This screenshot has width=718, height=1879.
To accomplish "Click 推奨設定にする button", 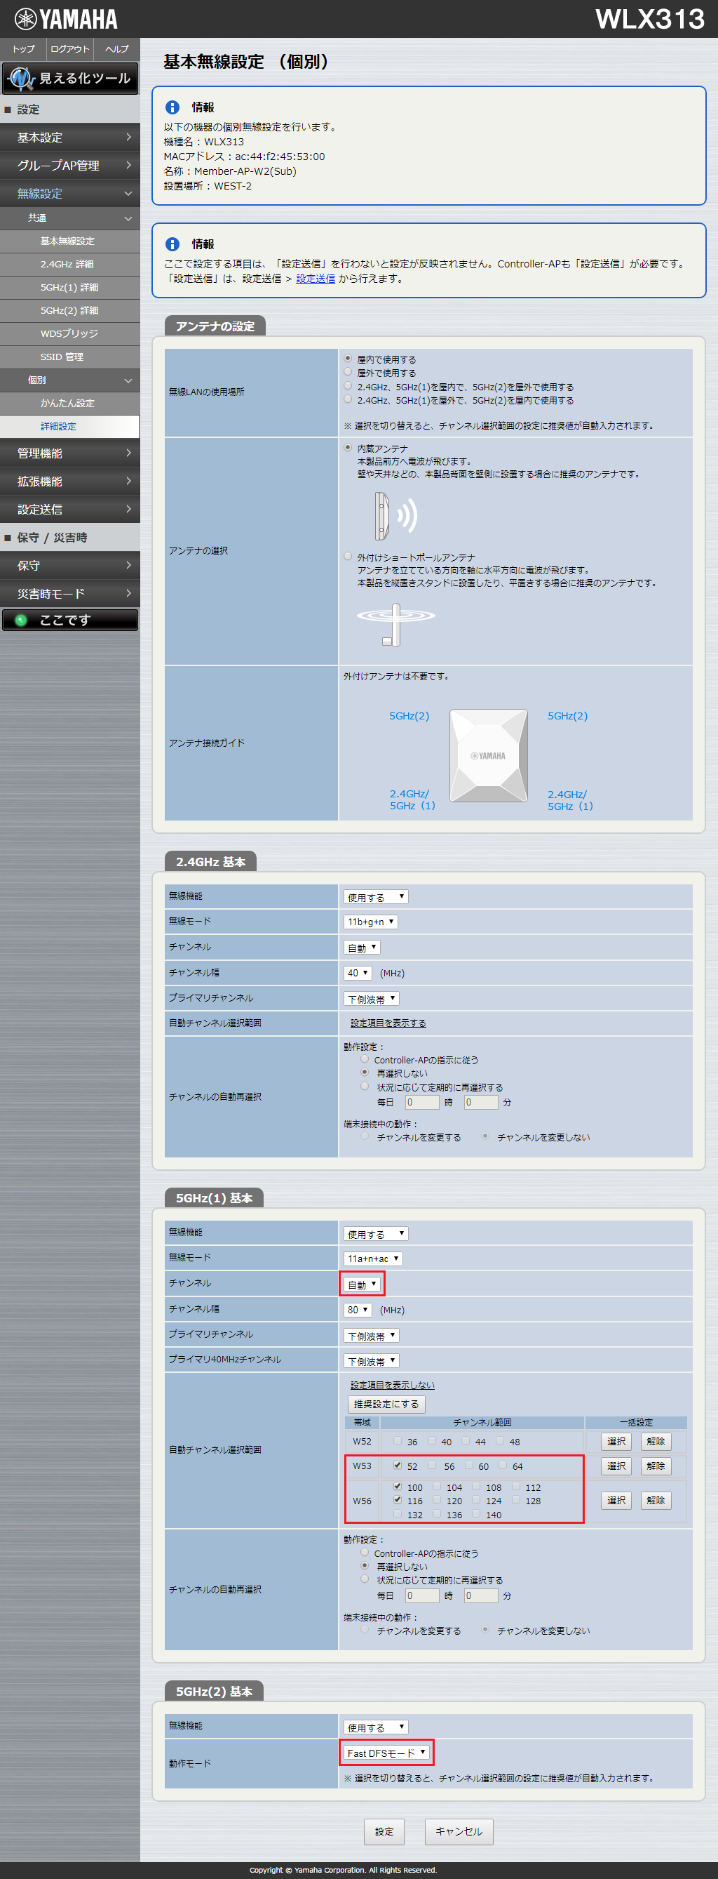I will click(x=386, y=1404).
